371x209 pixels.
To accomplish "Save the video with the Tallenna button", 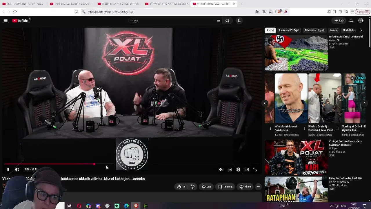I will 225,187.
